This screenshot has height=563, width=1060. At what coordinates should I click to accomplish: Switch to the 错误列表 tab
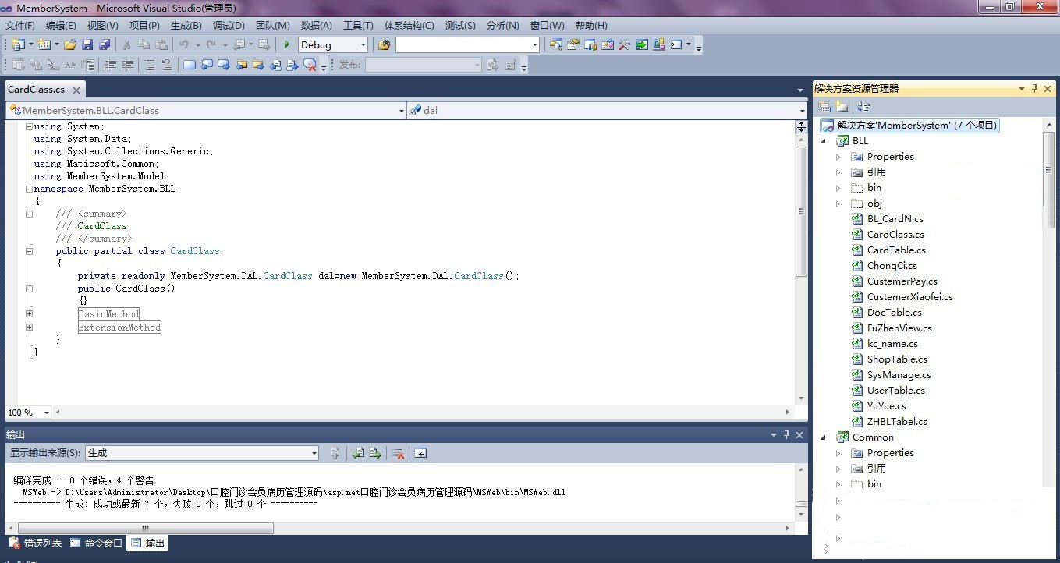coord(35,544)
